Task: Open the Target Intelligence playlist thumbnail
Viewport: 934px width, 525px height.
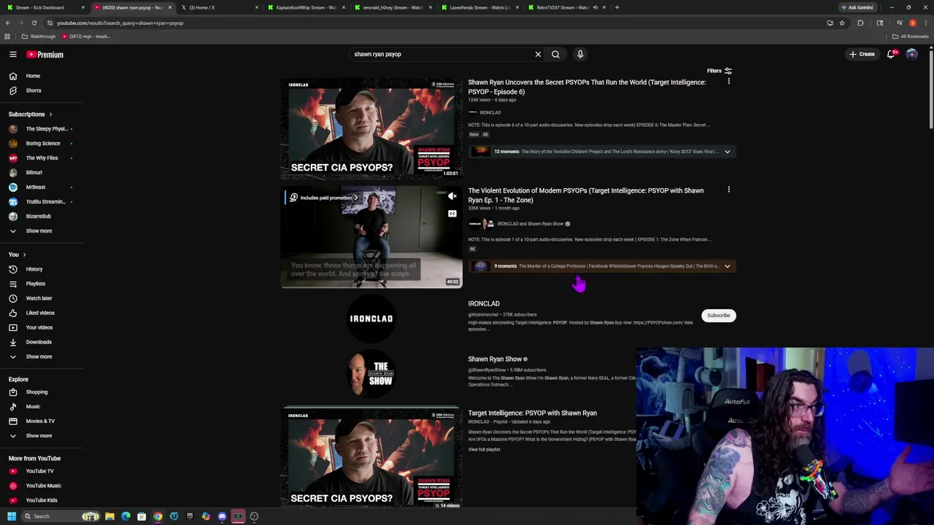Action: [371, 459]
